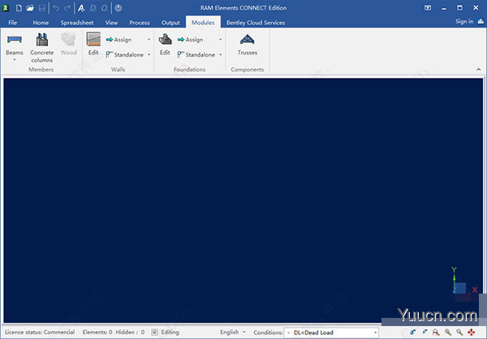Click the Undo arrow in title bar
487x339 pixels.
point(56,8)
